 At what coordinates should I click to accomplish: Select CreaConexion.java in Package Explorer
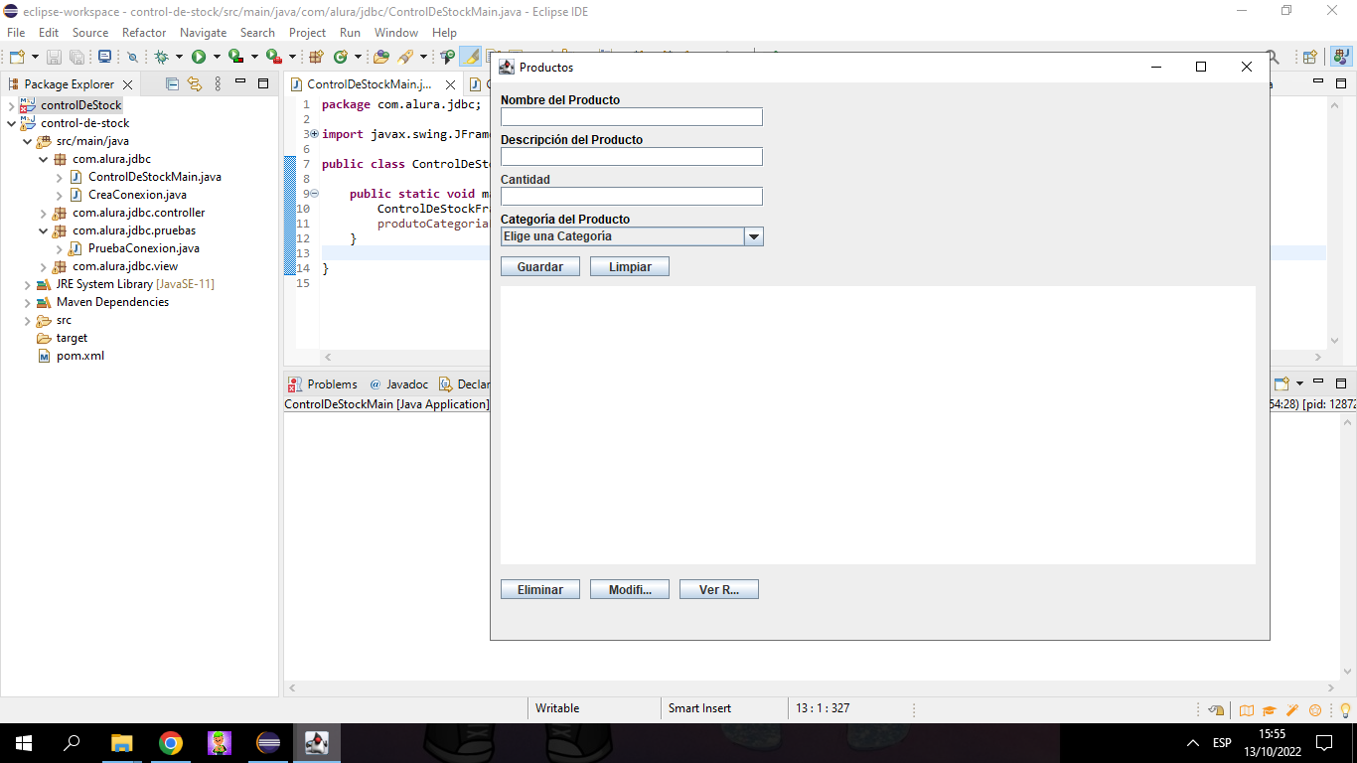click(x=137, y=195)
